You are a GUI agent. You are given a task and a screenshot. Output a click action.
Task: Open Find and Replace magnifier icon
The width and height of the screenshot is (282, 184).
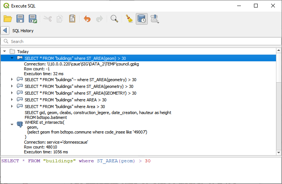coord(114,19)
